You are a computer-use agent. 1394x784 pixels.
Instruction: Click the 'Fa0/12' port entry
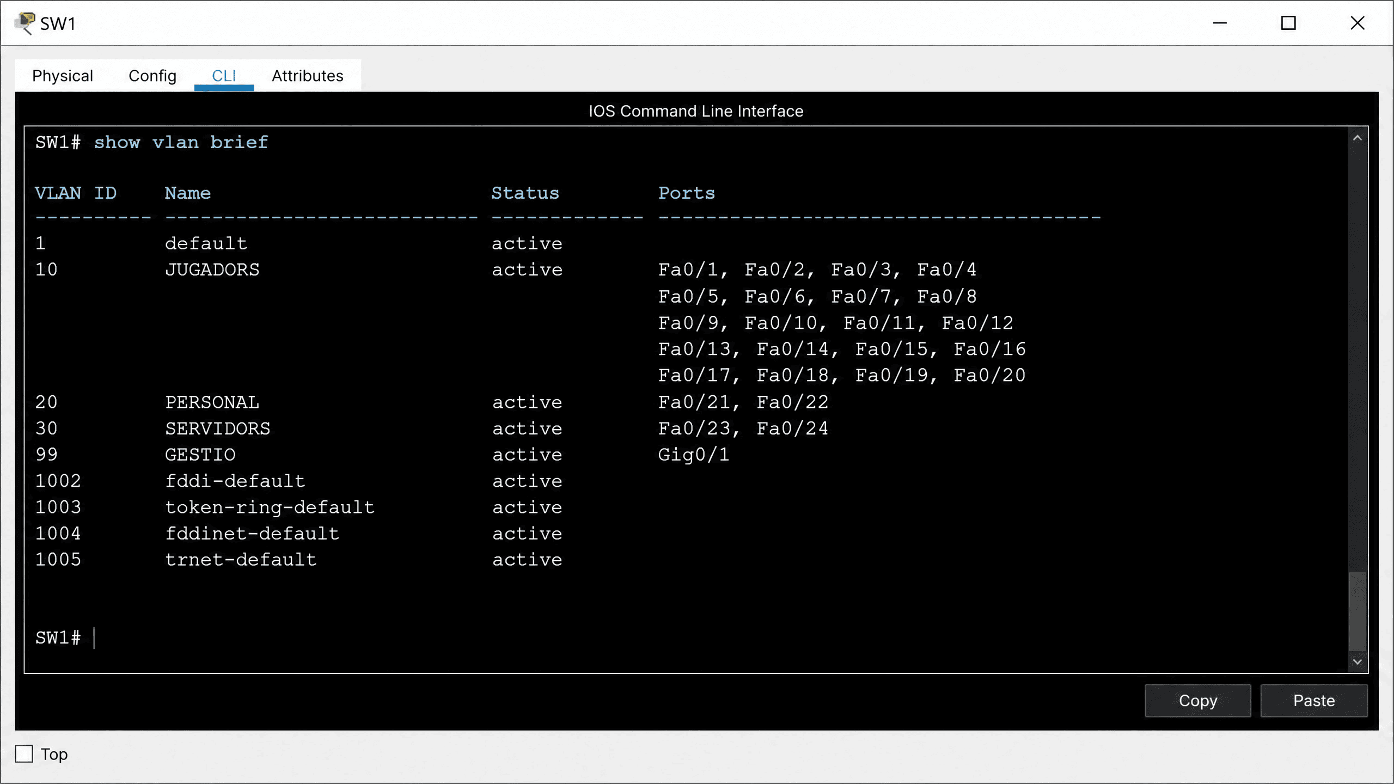(978, 323)
